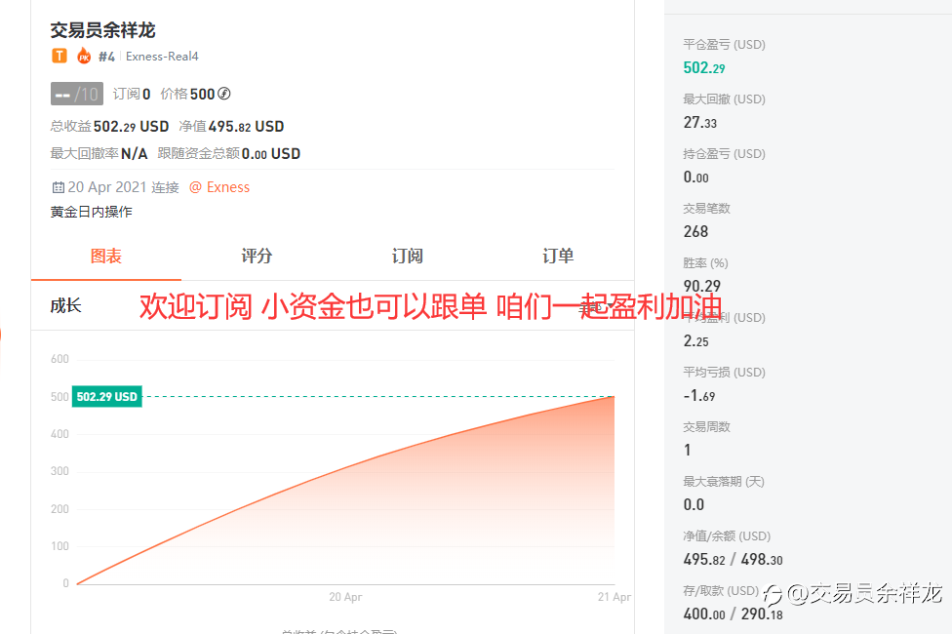Click 存/取款 value 400.00 / 290.18

(x=733, y=614)
